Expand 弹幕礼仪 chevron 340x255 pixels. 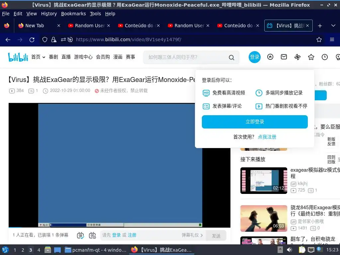202,235
